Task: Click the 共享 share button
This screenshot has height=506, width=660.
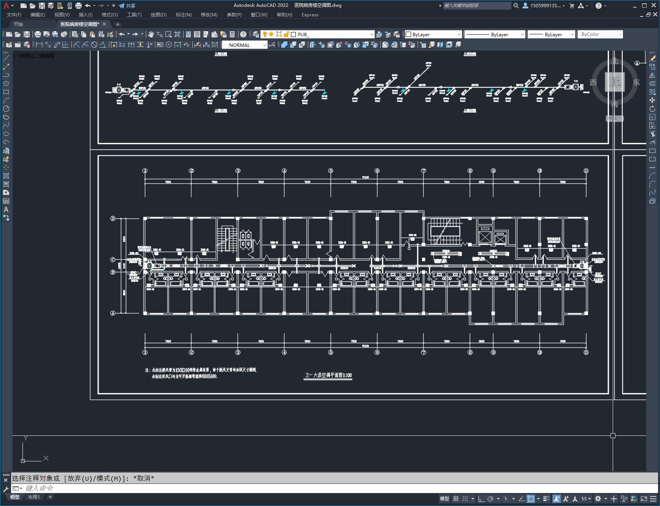Action: coord(127,6)
